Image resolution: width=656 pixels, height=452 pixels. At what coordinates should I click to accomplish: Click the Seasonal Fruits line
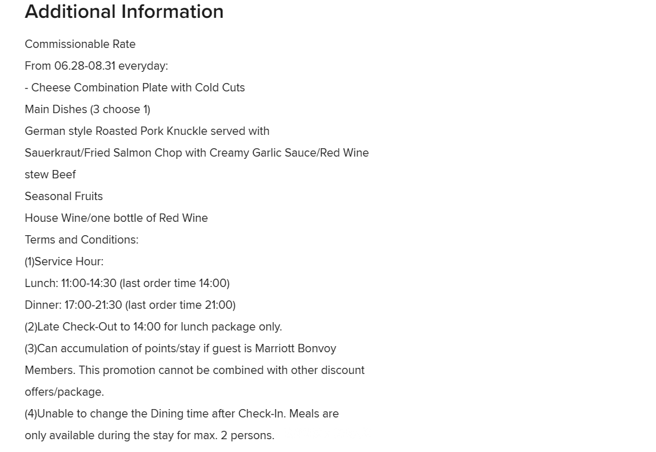pyautogui.click(x=64, y=196)
